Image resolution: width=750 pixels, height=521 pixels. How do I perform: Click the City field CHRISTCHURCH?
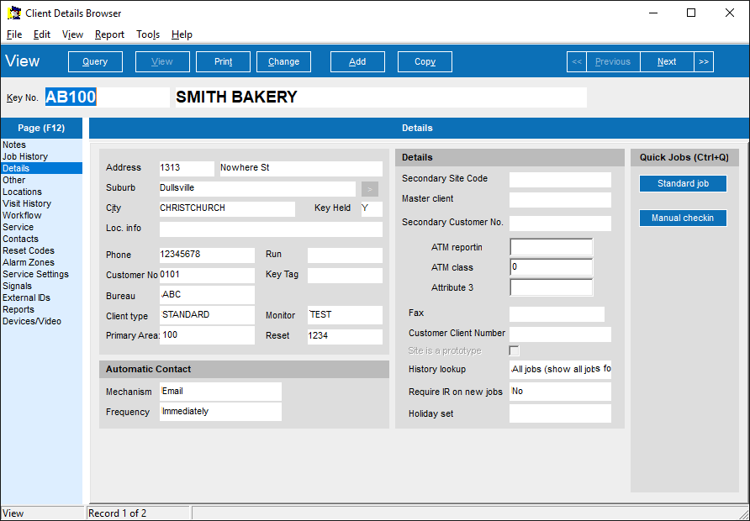227,209
